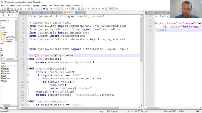This screenshot has width=202, height=113.
Task: Select reg_root in Explorer file list
Action: point(6,71)
